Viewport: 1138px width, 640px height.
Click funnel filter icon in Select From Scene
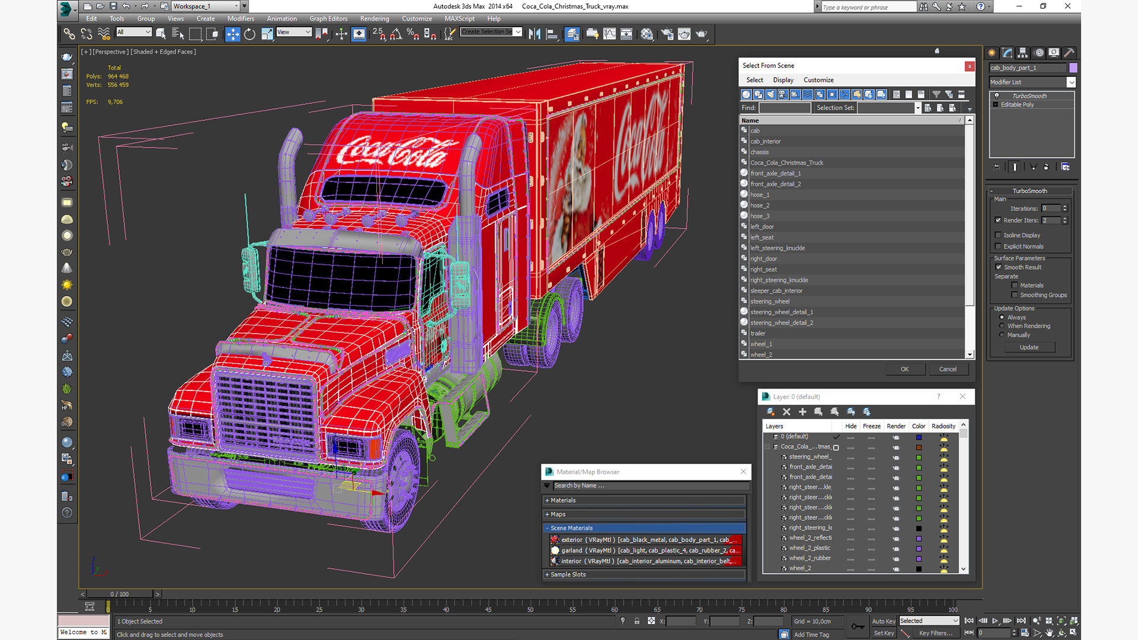[936, 95]
